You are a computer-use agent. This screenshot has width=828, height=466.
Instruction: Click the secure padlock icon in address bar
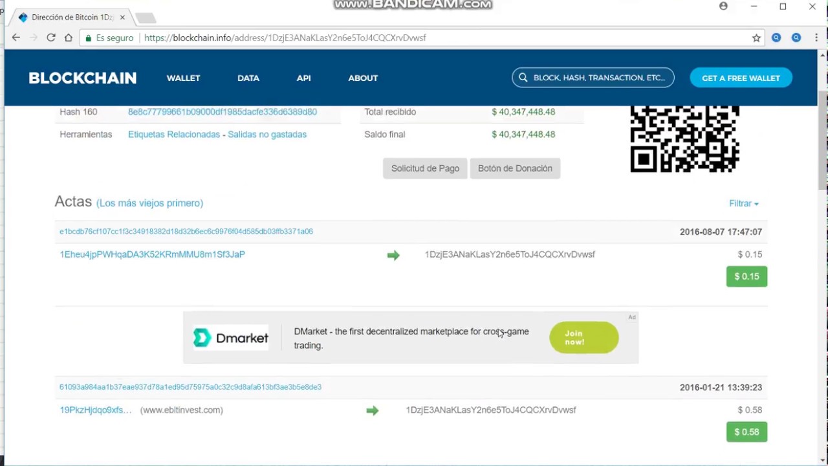89,38
